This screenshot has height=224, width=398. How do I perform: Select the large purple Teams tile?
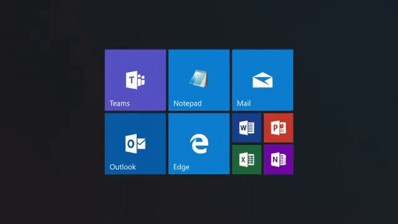click(x=136, y=80)
